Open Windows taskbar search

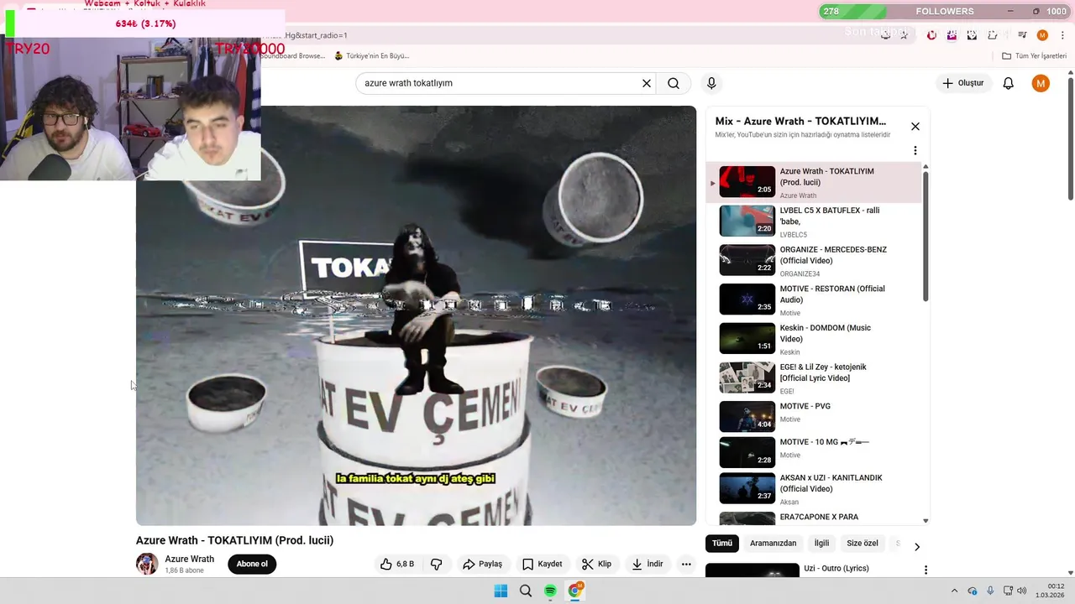[x=526, y=591]
